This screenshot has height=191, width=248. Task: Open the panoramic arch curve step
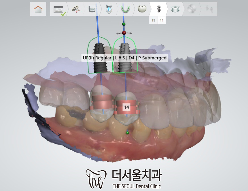click(125, 9)
